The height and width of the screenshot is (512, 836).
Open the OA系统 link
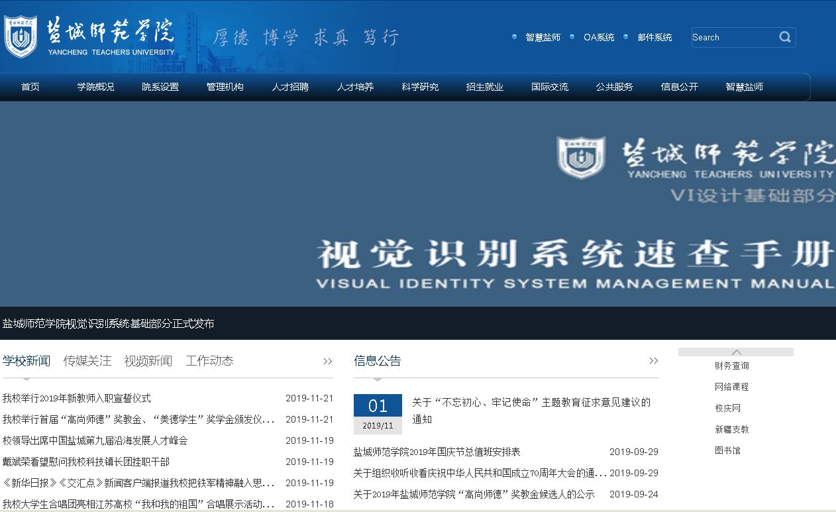[x=599, y=38]
